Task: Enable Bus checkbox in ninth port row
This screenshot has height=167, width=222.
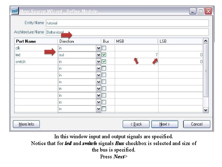Action: pos(104,102)
